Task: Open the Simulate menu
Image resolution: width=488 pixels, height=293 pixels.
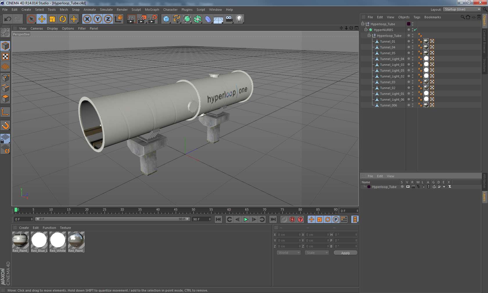Action: click(106, 10)
